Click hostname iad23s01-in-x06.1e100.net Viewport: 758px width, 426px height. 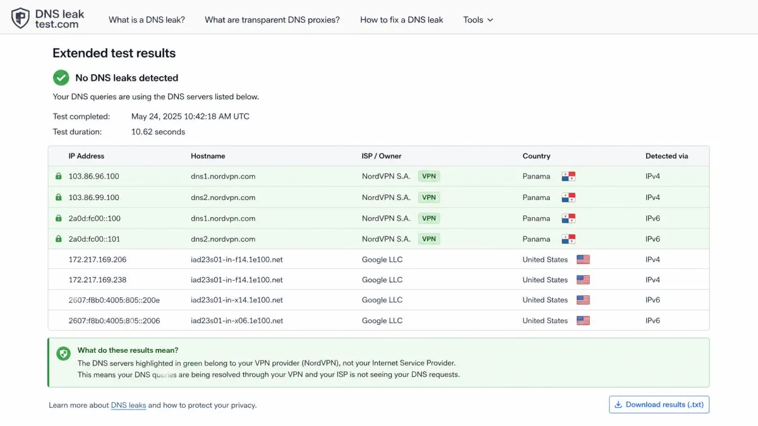pyautogui.click(x=237, y=321)
